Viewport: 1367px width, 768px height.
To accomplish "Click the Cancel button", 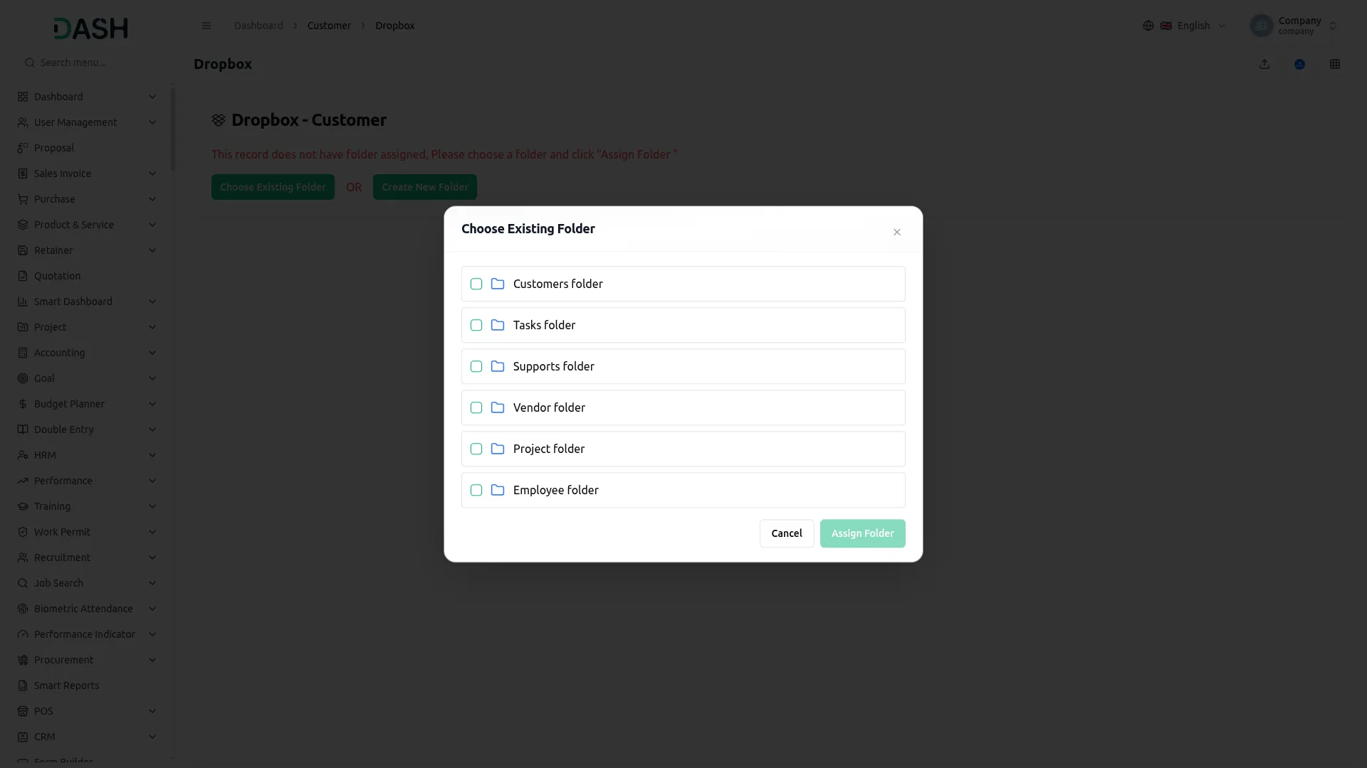I will pos(787,533).
